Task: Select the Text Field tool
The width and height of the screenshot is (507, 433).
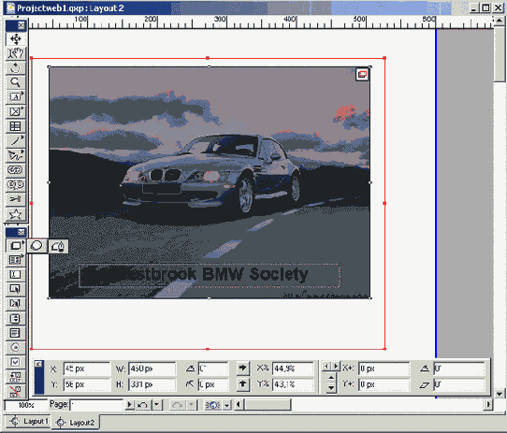Action: tap(15, 275)
